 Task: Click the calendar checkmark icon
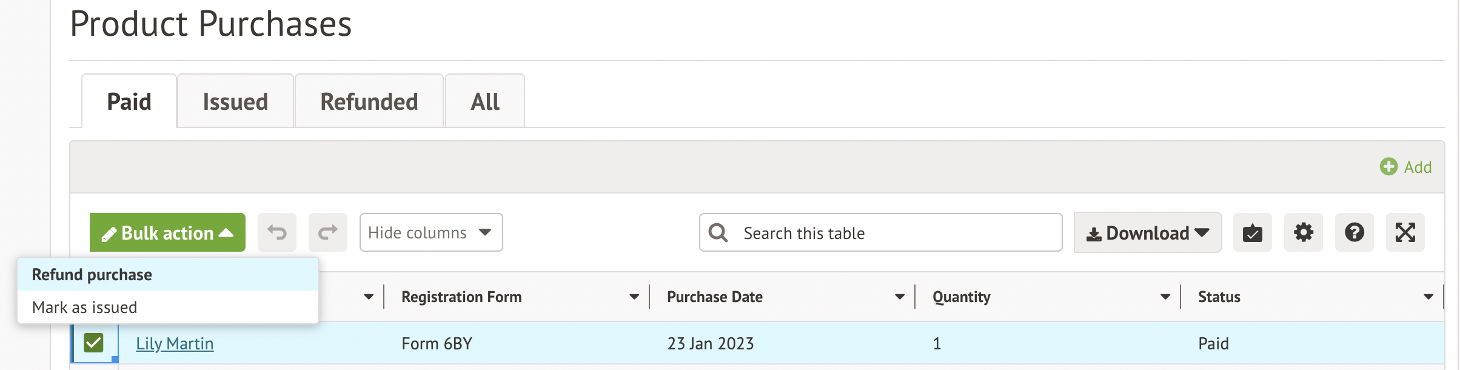pos(1252,232)
